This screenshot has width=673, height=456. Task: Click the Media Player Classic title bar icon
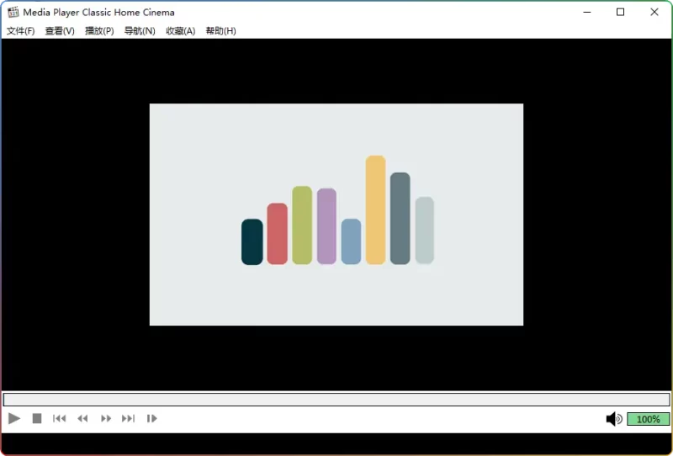coord(13,12)
